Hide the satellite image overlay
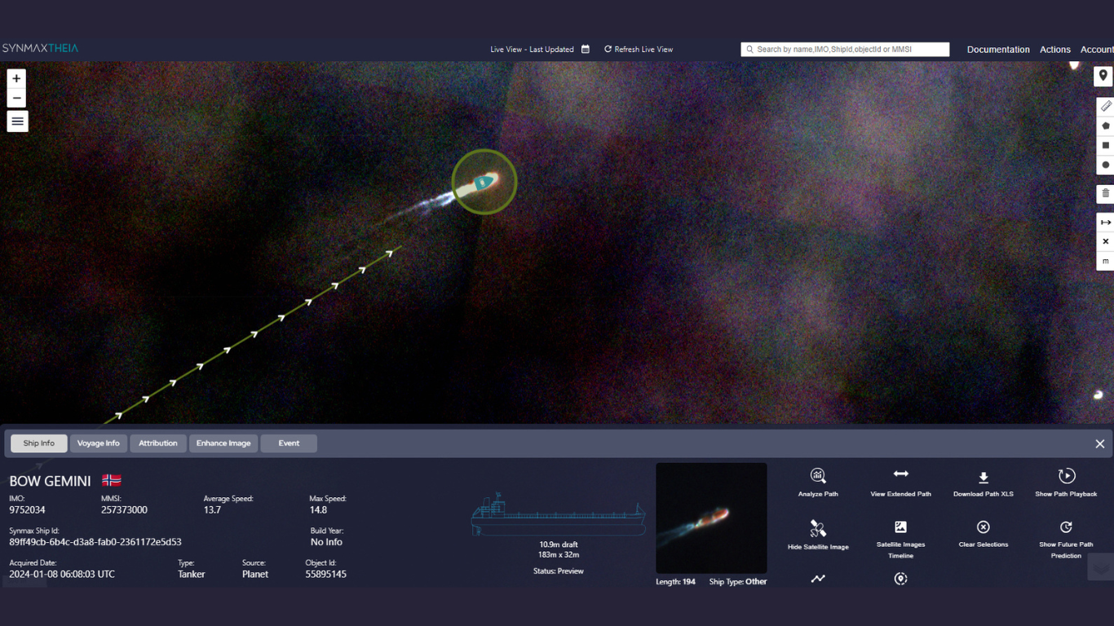Viewport: 1114px width, 626px height. coord(818,529)
